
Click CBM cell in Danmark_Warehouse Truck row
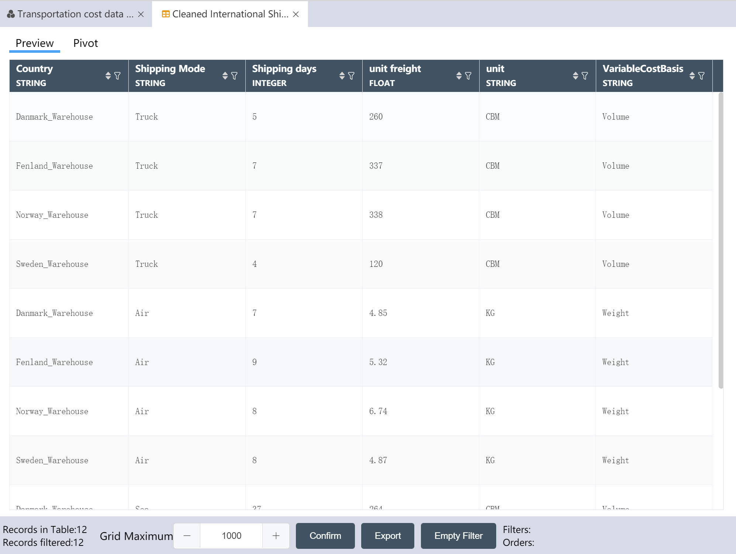[x=538, y=117]
